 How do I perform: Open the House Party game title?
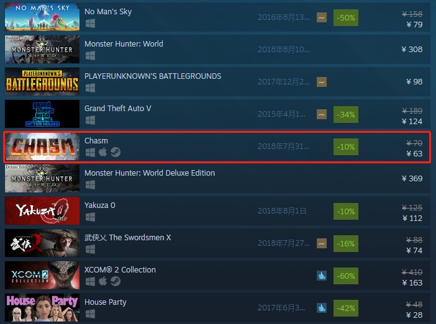tap(106, 302)
